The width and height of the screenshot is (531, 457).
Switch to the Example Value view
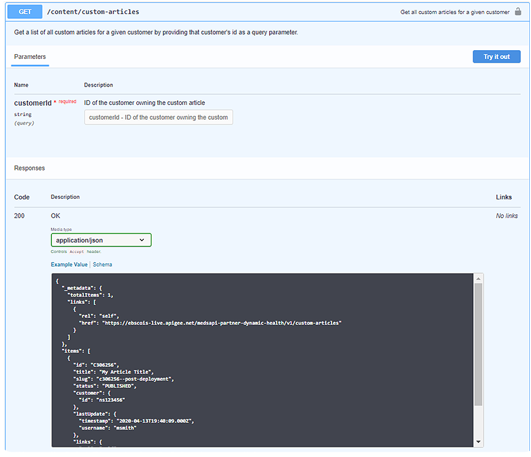pyautogui.click(x=68, y=265)
